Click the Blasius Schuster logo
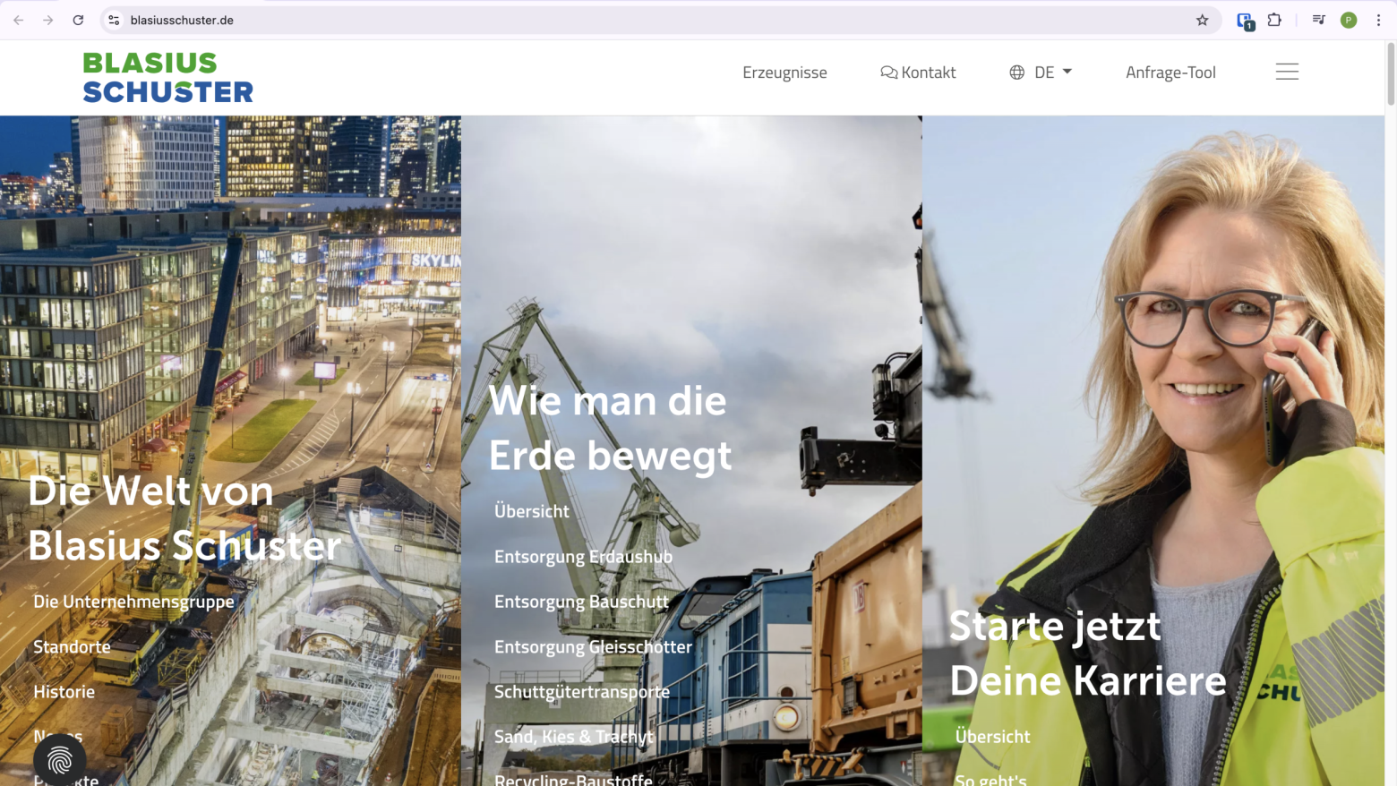This screenshot has height=786, width=1397. [x=167, y=77]
